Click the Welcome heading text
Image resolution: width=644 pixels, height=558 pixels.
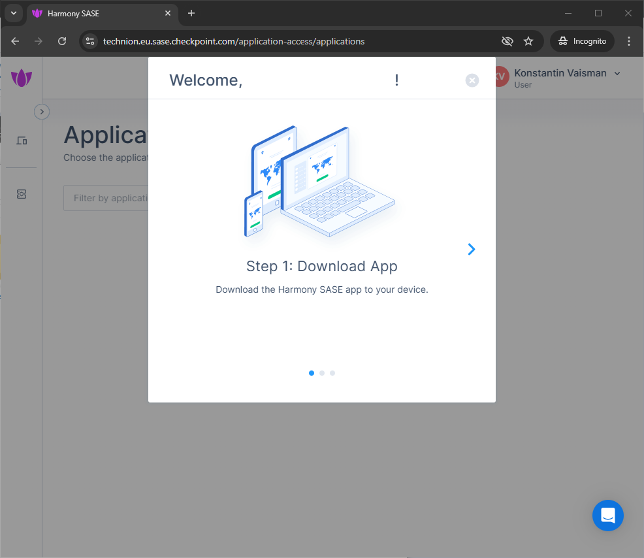coord(206,80)
